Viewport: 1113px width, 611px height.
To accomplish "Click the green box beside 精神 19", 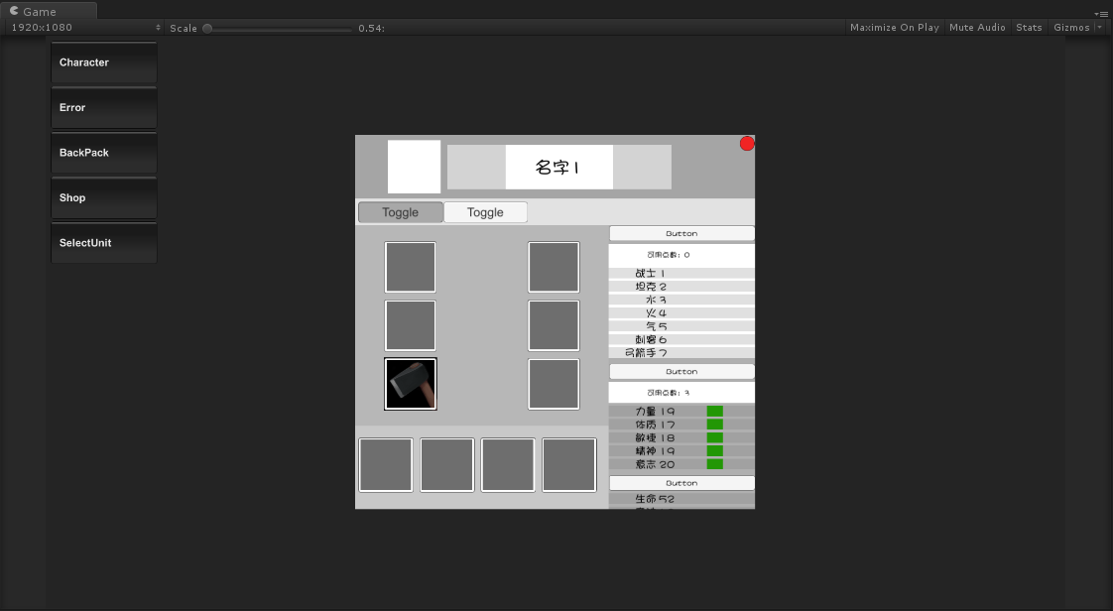I will 715,450.
